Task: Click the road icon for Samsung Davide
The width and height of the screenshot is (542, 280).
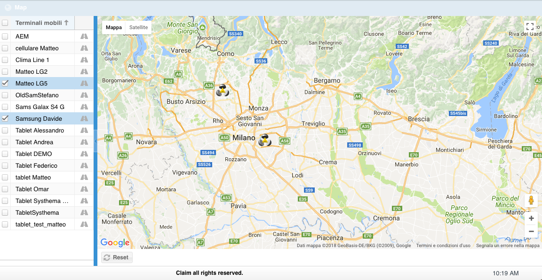Action: pos(84,118)
